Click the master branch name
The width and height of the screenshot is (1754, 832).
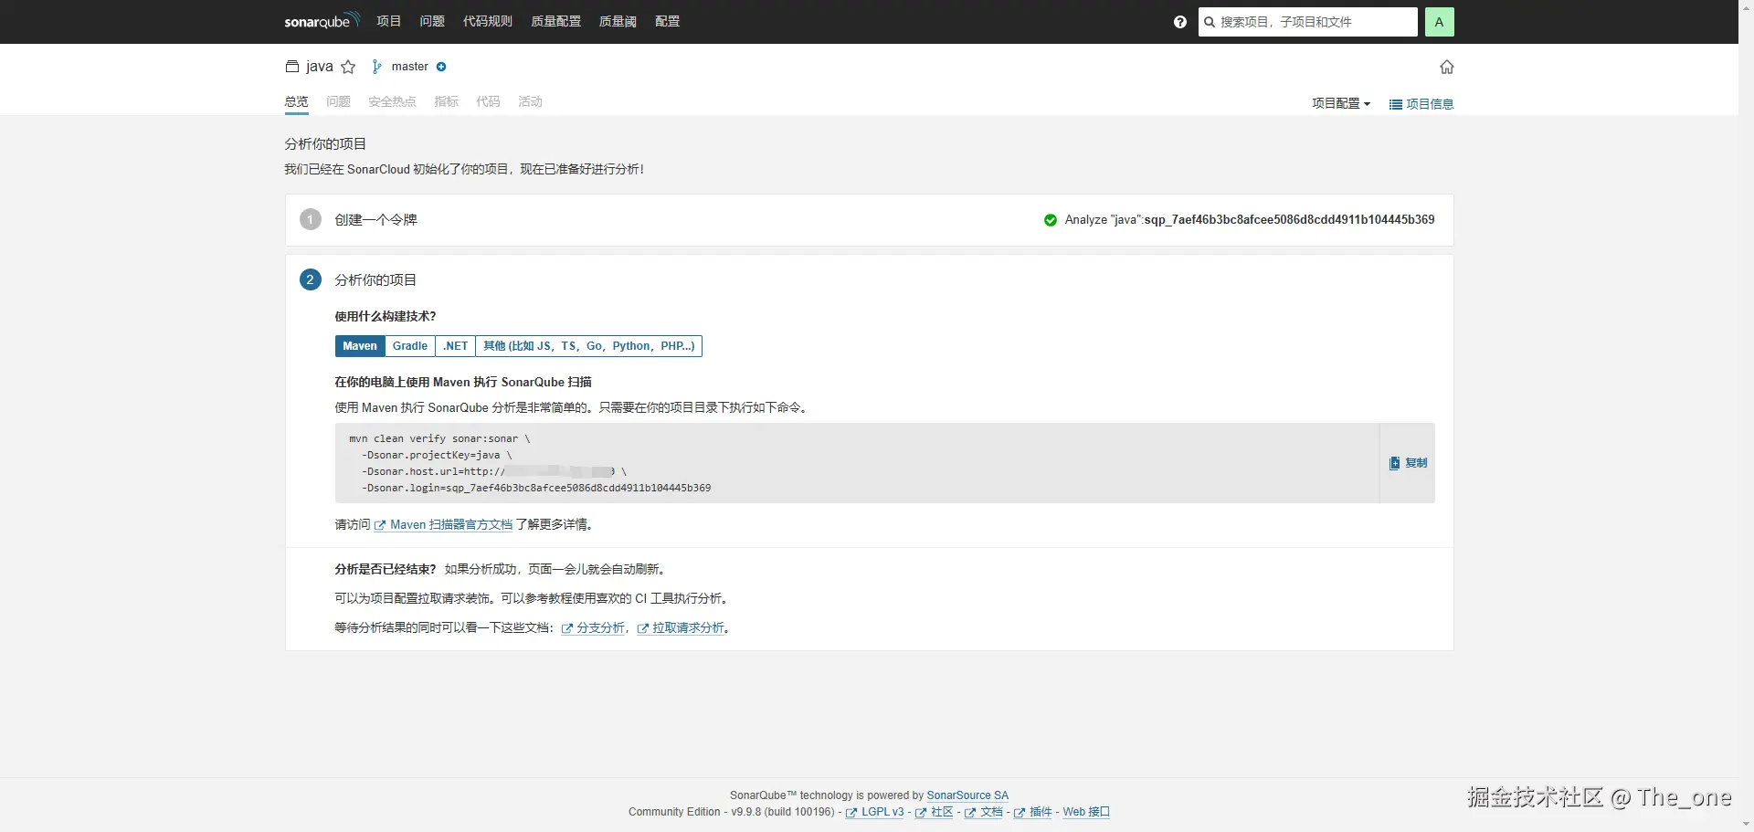tap(410, 67)
